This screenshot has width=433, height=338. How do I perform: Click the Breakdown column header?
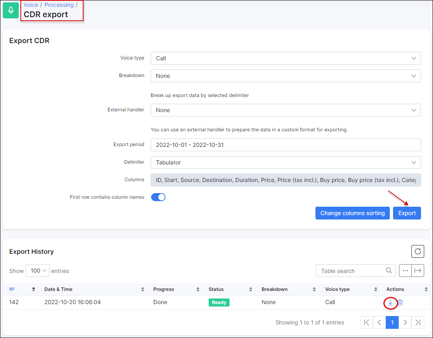pos(275,289)
